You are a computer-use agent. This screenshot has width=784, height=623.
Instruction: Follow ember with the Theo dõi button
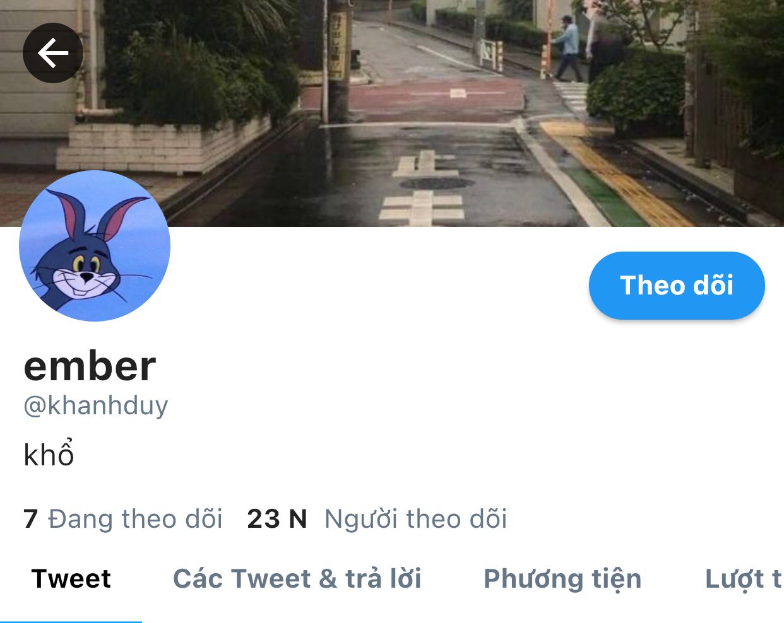click(x=677, y=286)
